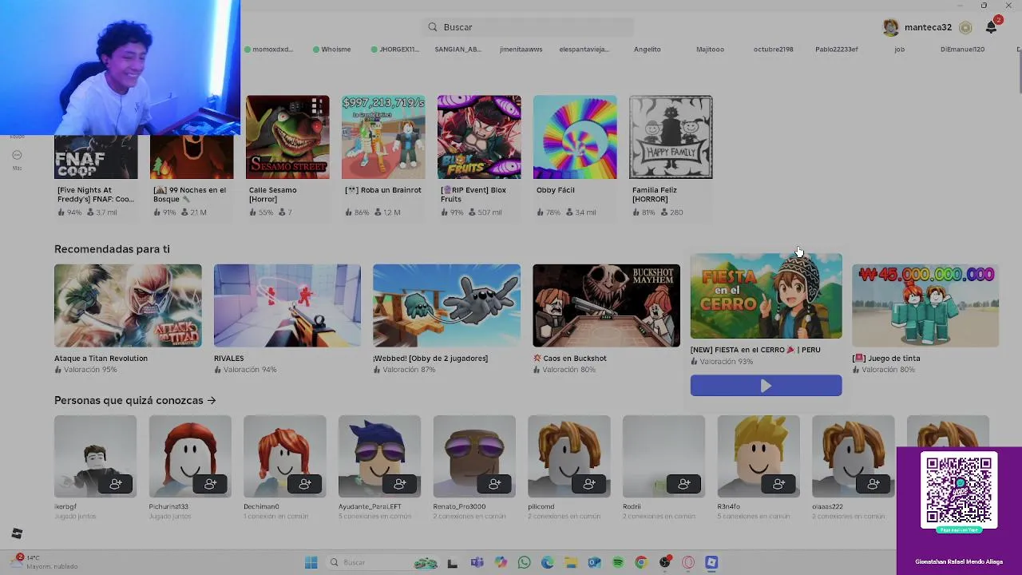Click friend name Pablo22233ef
Image resolution: width=1022 pixels, height=575 pixels.
tap(836, 50)
